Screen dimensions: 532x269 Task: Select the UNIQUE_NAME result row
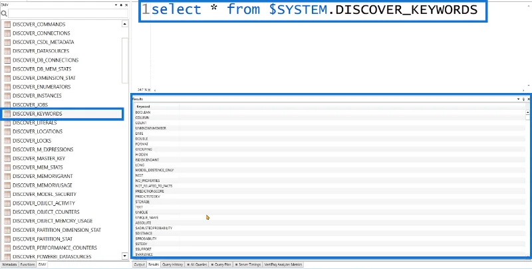(x=329, y=217)
